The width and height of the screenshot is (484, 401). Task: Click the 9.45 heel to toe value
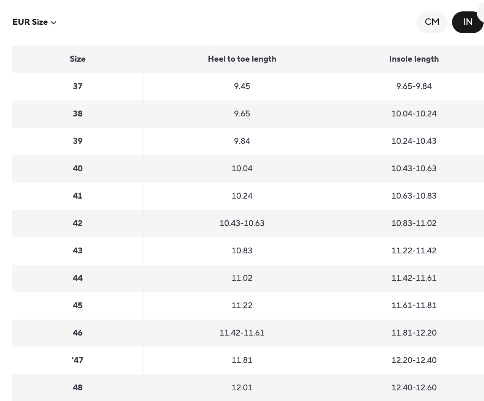point(242,86)
